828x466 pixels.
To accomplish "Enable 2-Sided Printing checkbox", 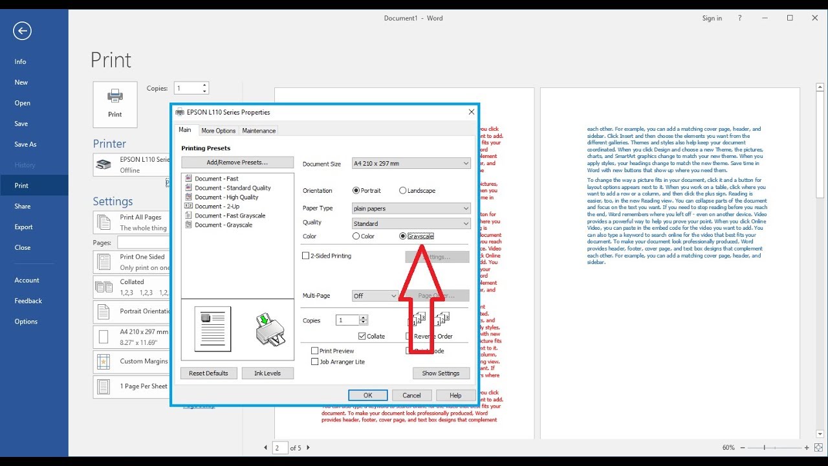I will pyautogui.click(x=306, y=256).
